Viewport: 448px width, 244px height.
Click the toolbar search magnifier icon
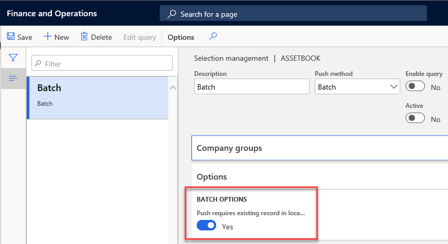click(213, 36)
